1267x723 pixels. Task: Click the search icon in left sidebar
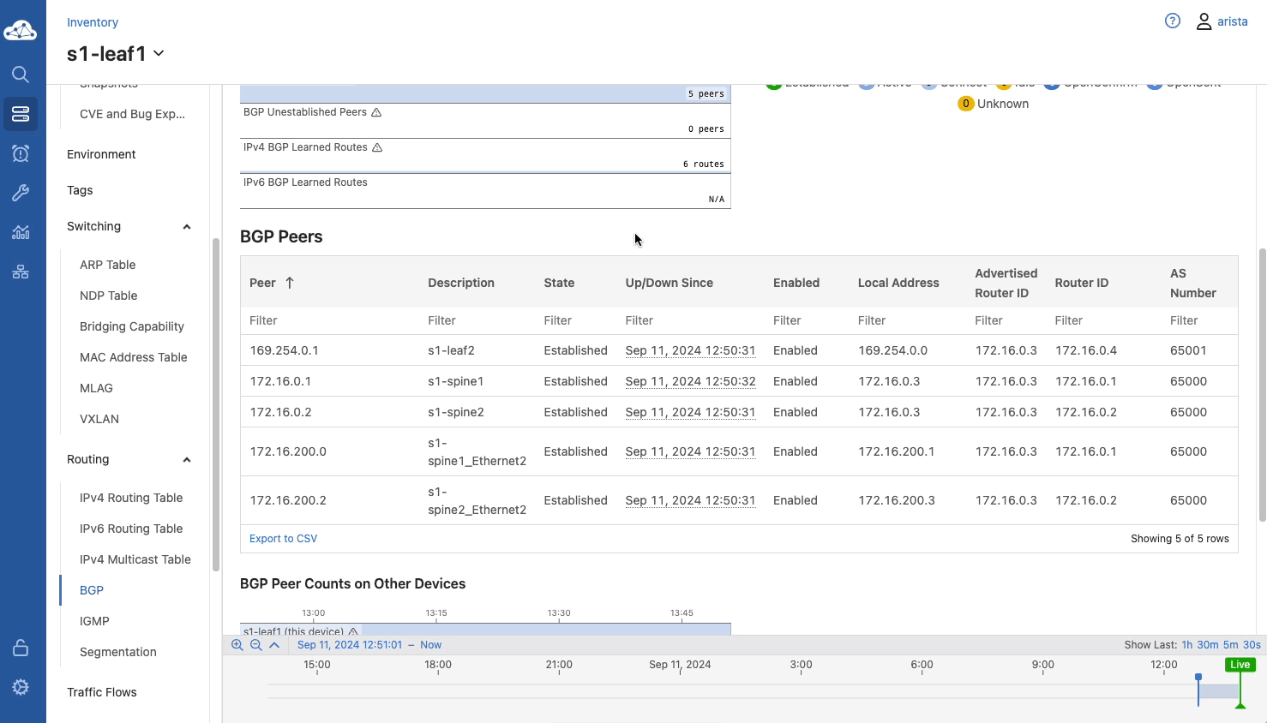[21, 75]
